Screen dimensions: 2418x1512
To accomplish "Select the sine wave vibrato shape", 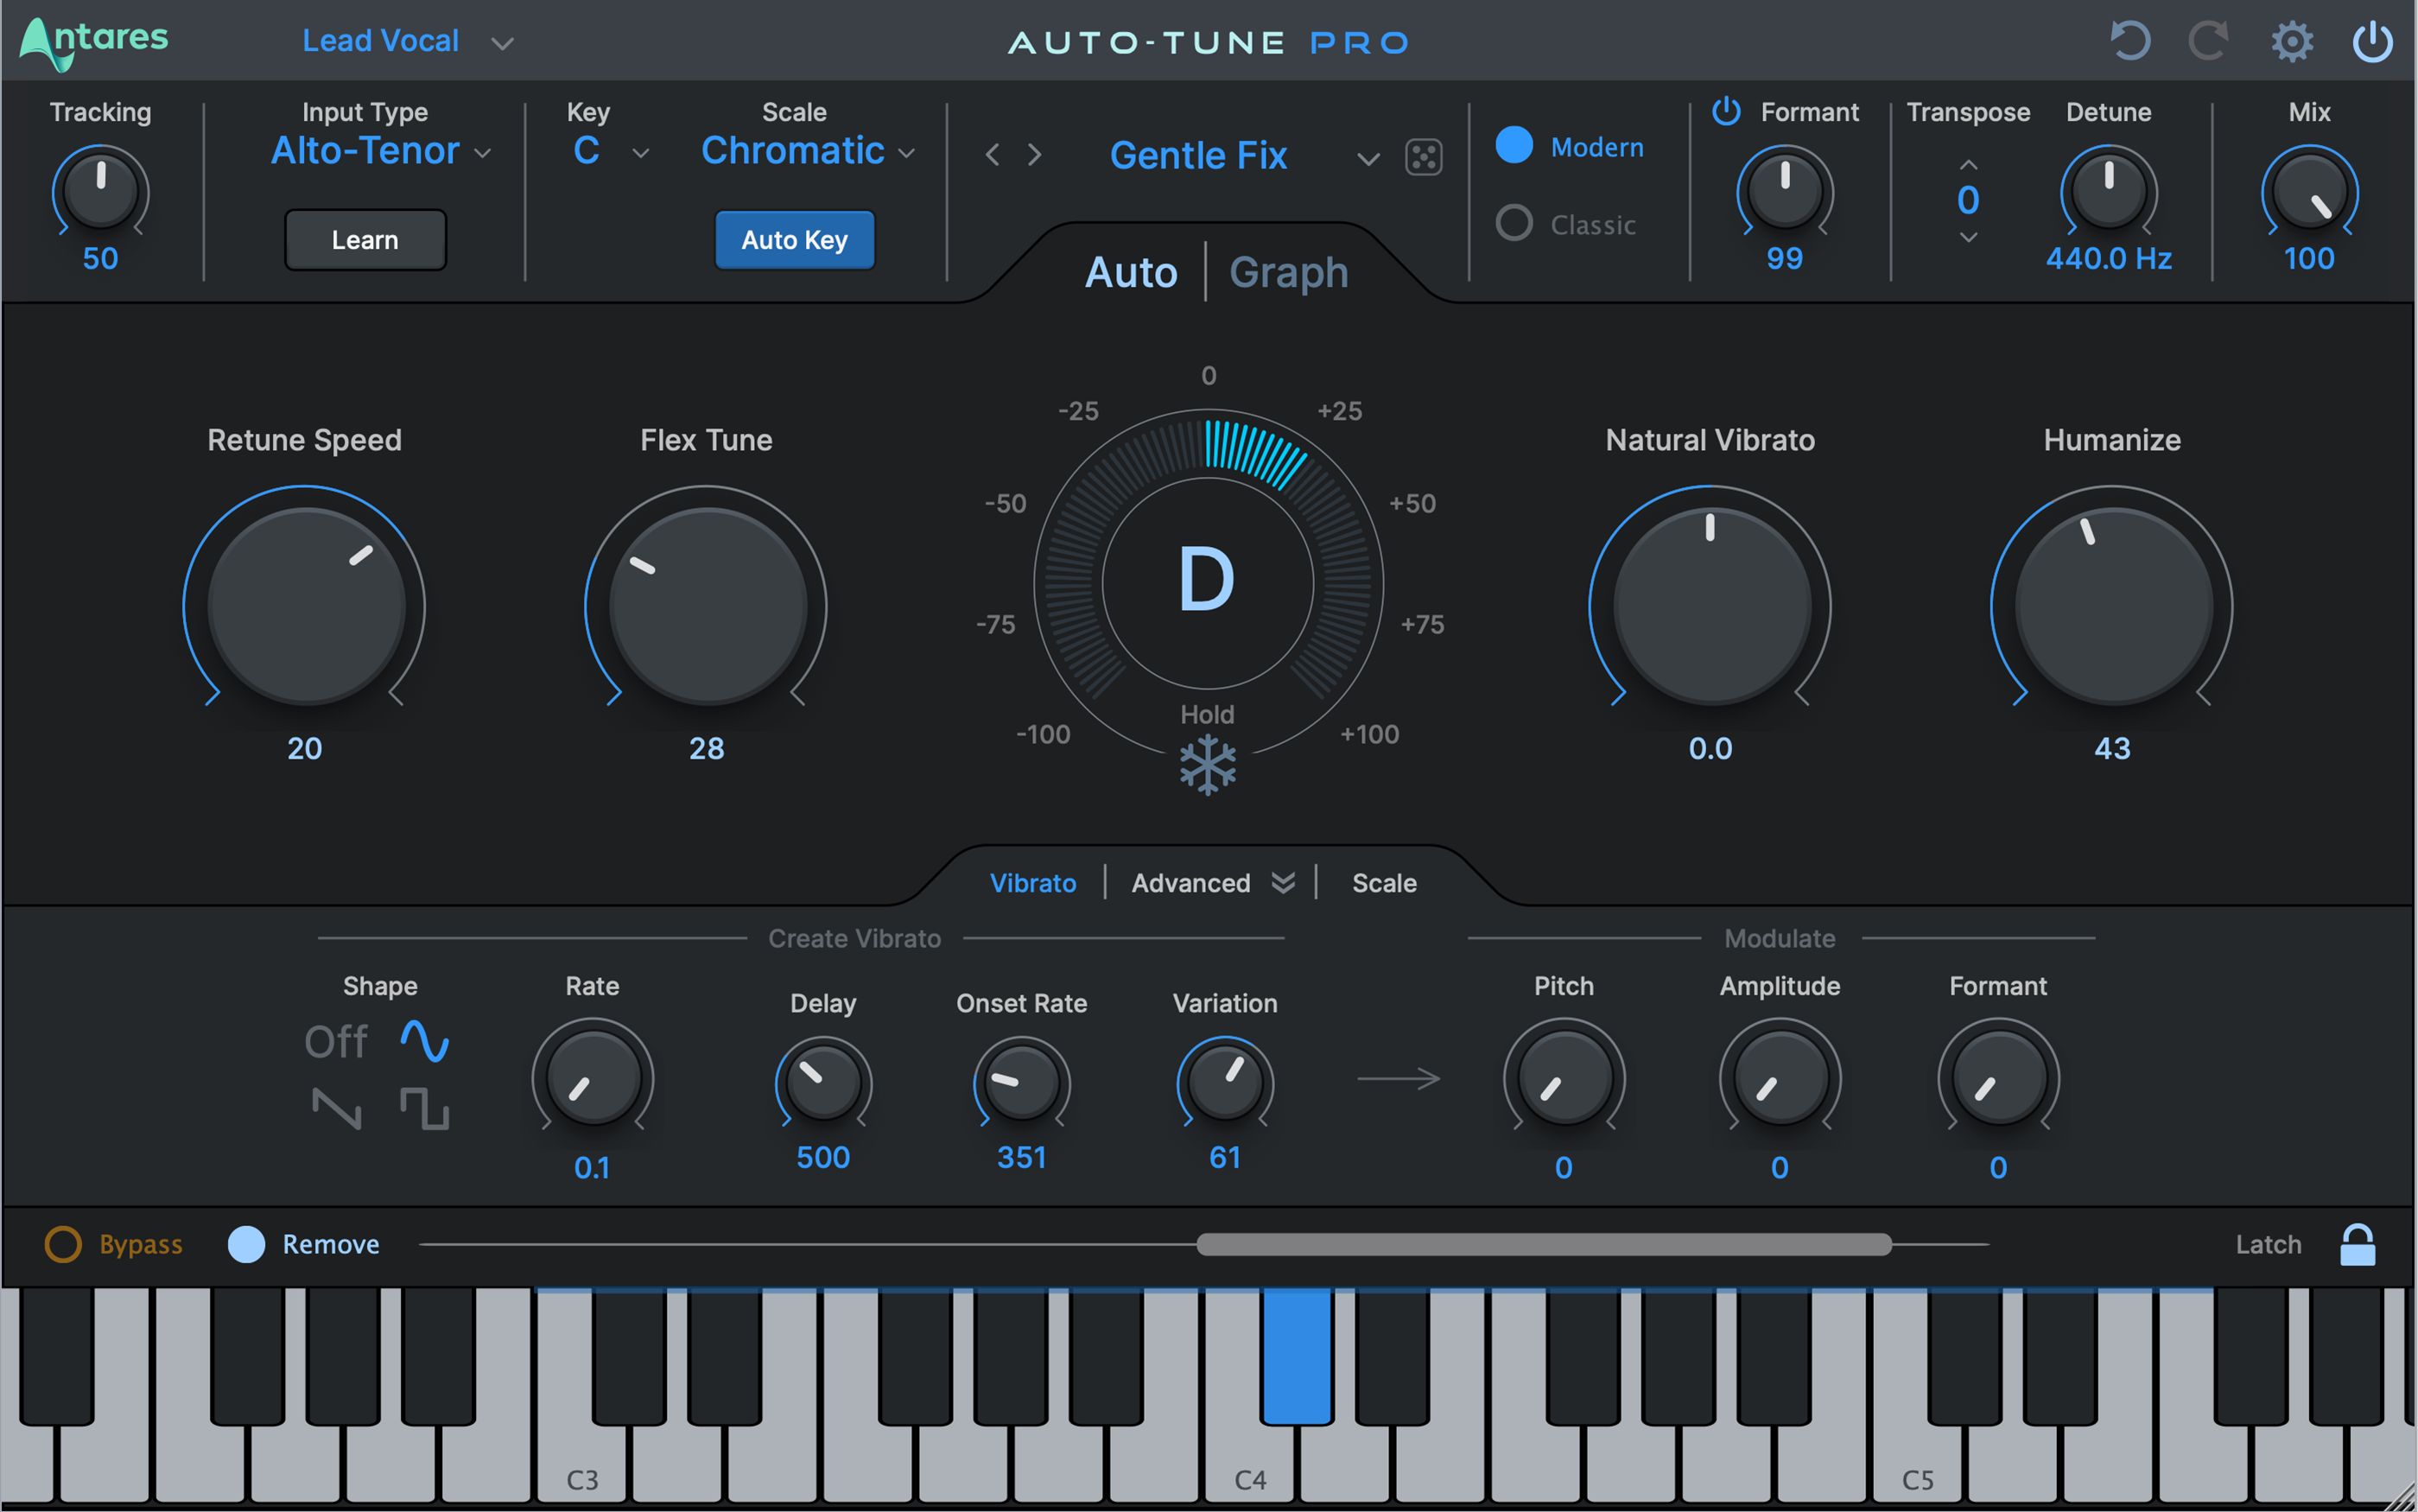I will [x=425, y=1041].
